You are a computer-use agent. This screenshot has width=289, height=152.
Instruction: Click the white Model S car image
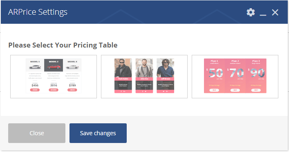[x=35, y=67]
